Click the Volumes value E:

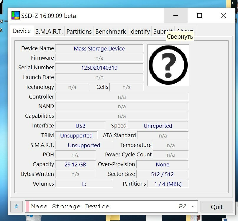[84, 184]
